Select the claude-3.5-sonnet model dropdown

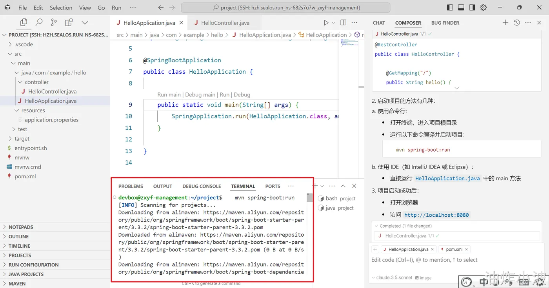coord(392,277)
